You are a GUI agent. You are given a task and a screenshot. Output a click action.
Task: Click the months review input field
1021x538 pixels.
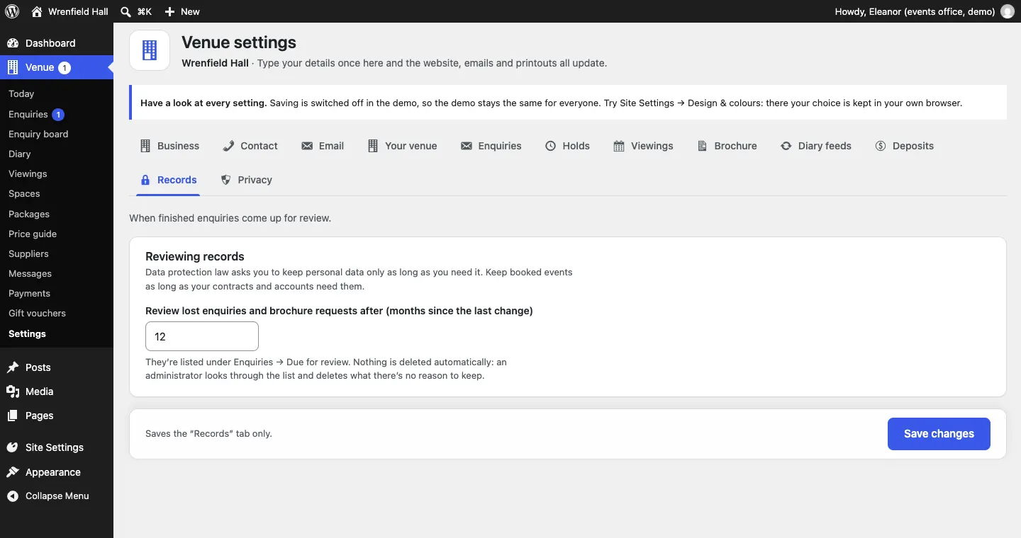pos(202,336)
